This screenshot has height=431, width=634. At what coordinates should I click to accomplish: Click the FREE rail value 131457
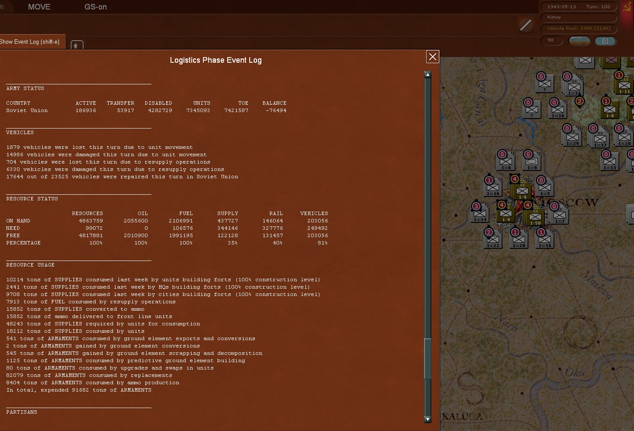[x=273, y=235]
